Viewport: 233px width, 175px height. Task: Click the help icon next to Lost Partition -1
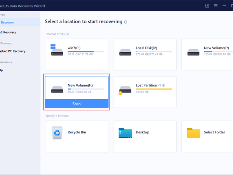[163, 86]
